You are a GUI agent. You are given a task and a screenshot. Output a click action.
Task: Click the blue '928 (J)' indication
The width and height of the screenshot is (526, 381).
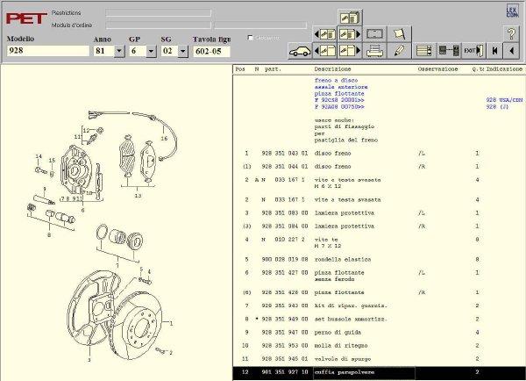coord(497,106)
